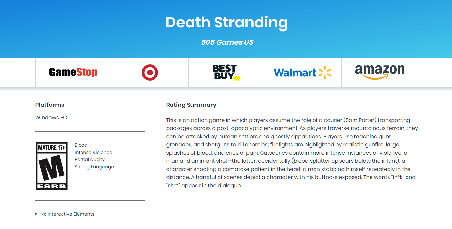
Task: Open the GameStop retailer logo
Action: pos(73,72)
